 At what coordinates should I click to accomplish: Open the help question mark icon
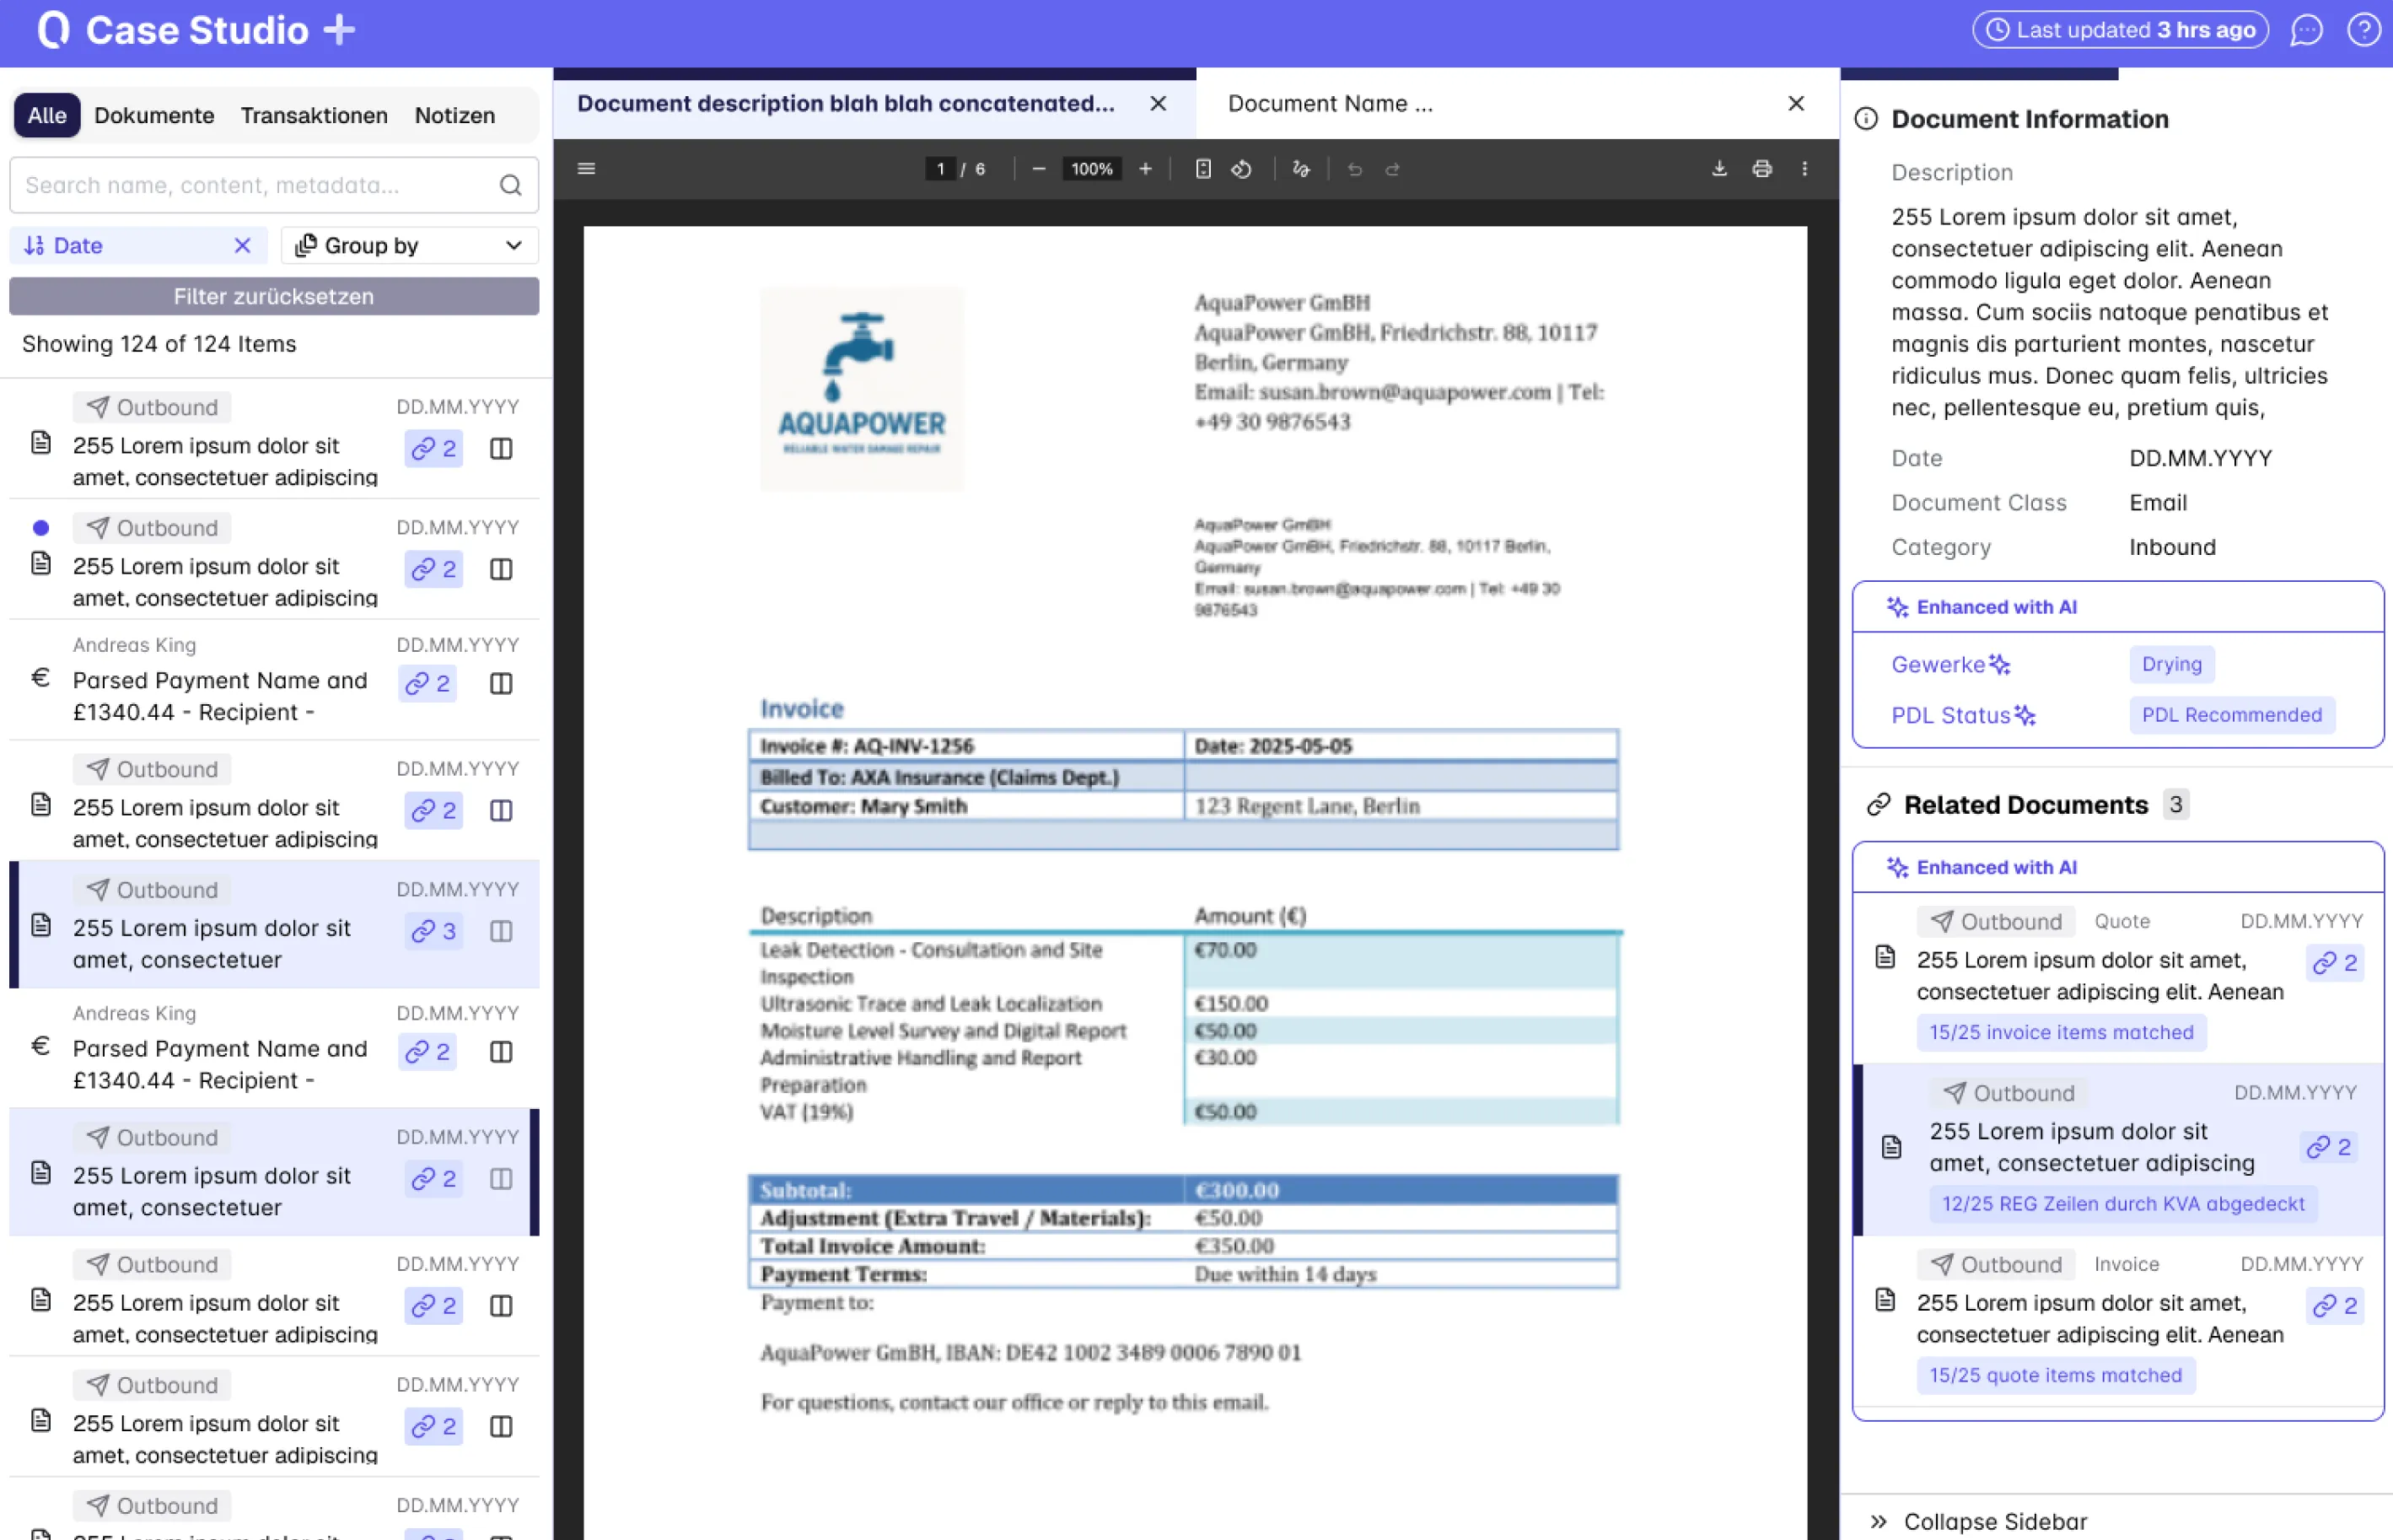click(2364, 29)
